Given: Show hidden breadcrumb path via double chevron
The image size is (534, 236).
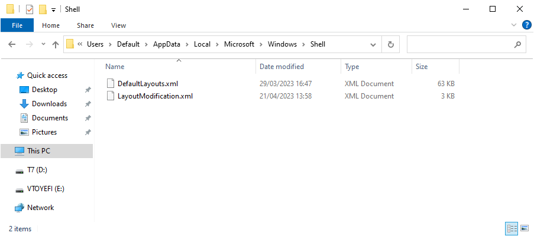Looking at the screenshot, I should (x=80, y=44).
